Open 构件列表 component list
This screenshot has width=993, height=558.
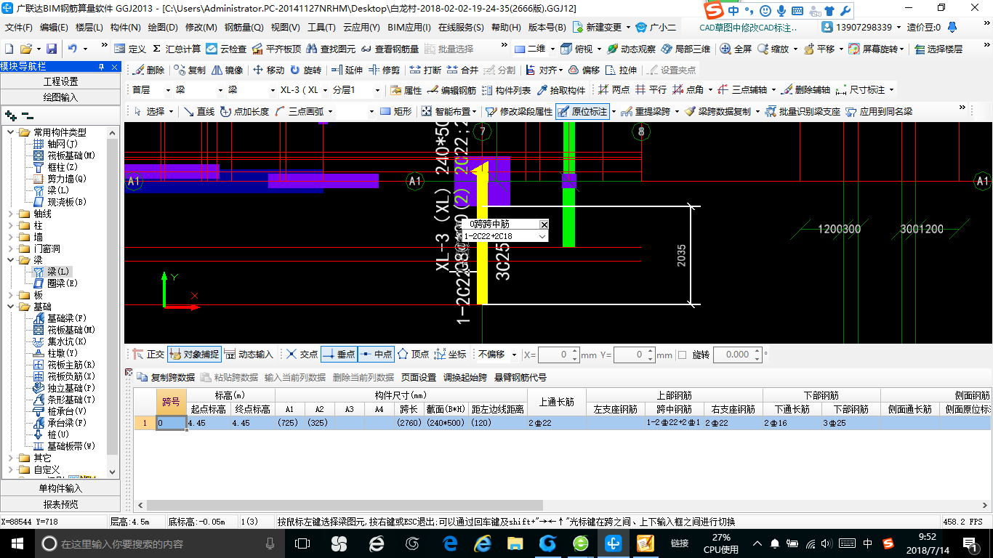507,90
